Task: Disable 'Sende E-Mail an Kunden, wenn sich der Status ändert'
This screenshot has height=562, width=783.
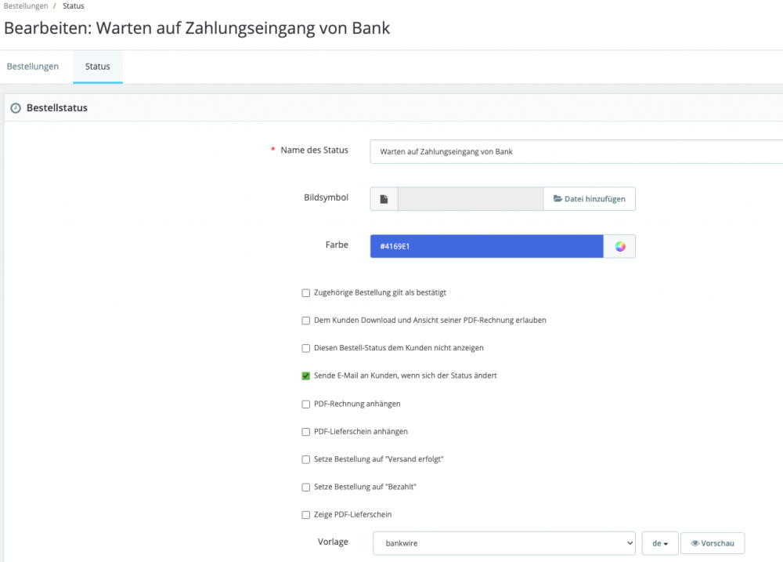Action: point(305,375)
